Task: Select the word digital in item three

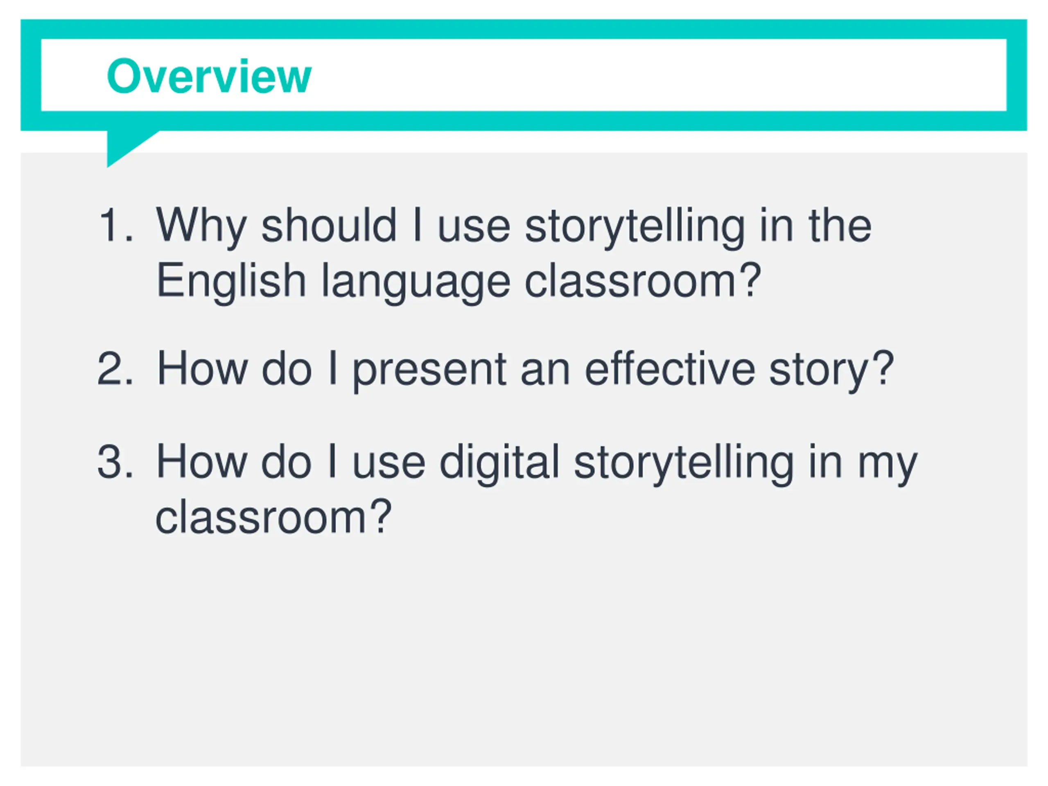Action: pyautogui.click(x=499, y=463)
